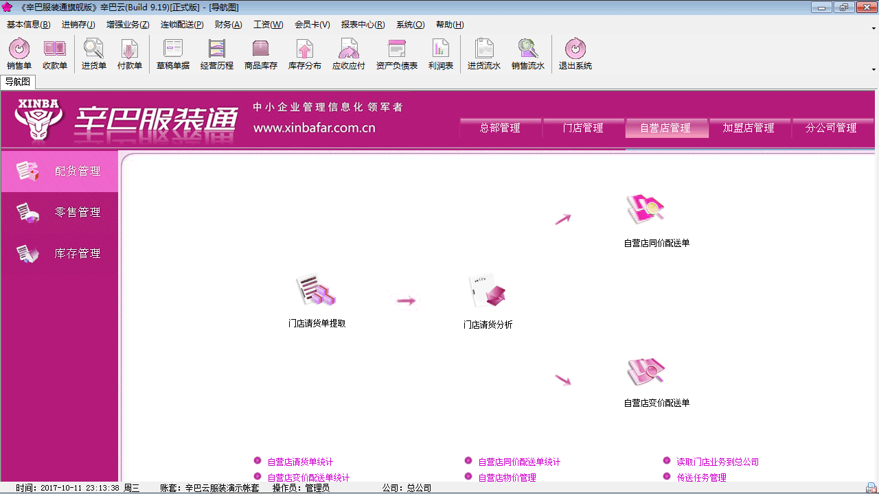
Task: Click the www.xinbafar.com.cn website text
Action: (314, 128)
